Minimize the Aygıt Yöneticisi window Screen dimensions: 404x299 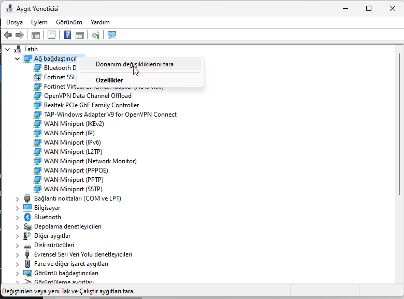click(x=345, y=8)
